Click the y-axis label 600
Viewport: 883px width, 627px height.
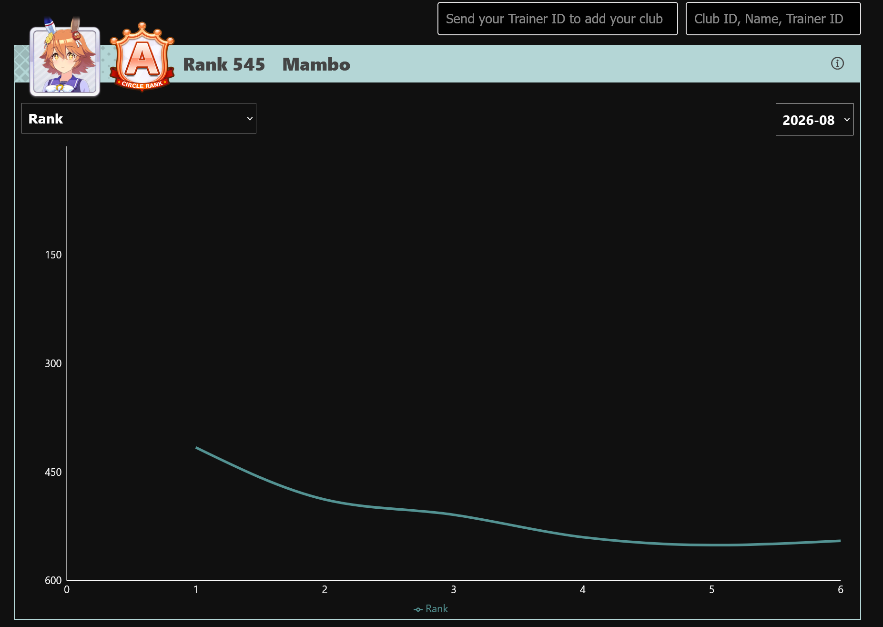53,580
